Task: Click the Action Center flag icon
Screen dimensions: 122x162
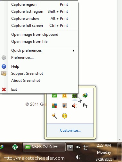Action: pos(78,147)
